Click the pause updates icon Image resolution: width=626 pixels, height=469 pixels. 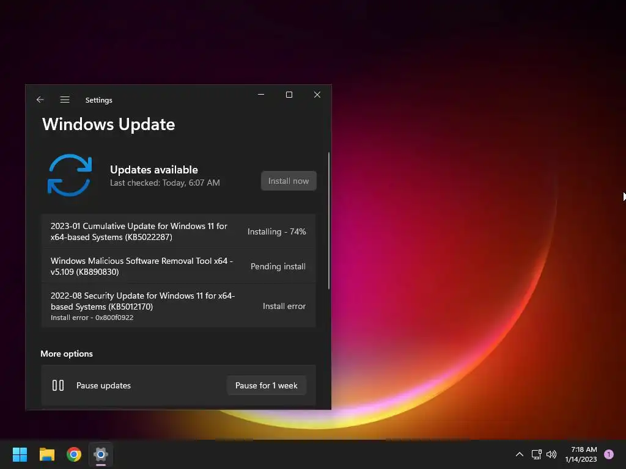pos(58,385)
